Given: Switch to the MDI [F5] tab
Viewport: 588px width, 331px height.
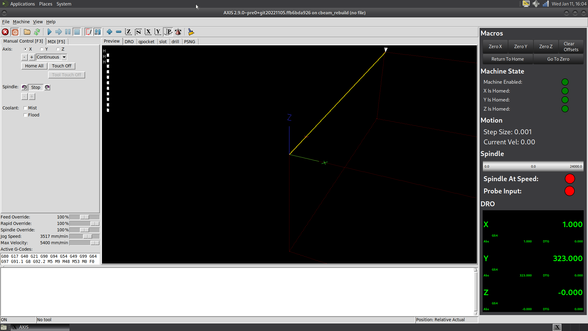Looking at the screenshot, I should 56,41.
